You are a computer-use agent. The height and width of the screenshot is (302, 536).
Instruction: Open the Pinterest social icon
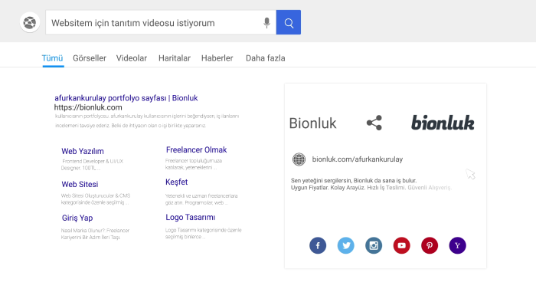[430, 245]
